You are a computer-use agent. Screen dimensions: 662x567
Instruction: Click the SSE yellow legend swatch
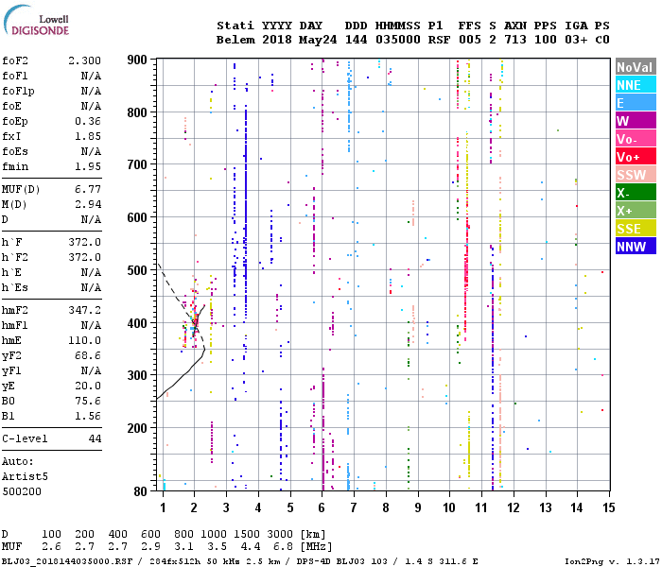coord(636,229)
